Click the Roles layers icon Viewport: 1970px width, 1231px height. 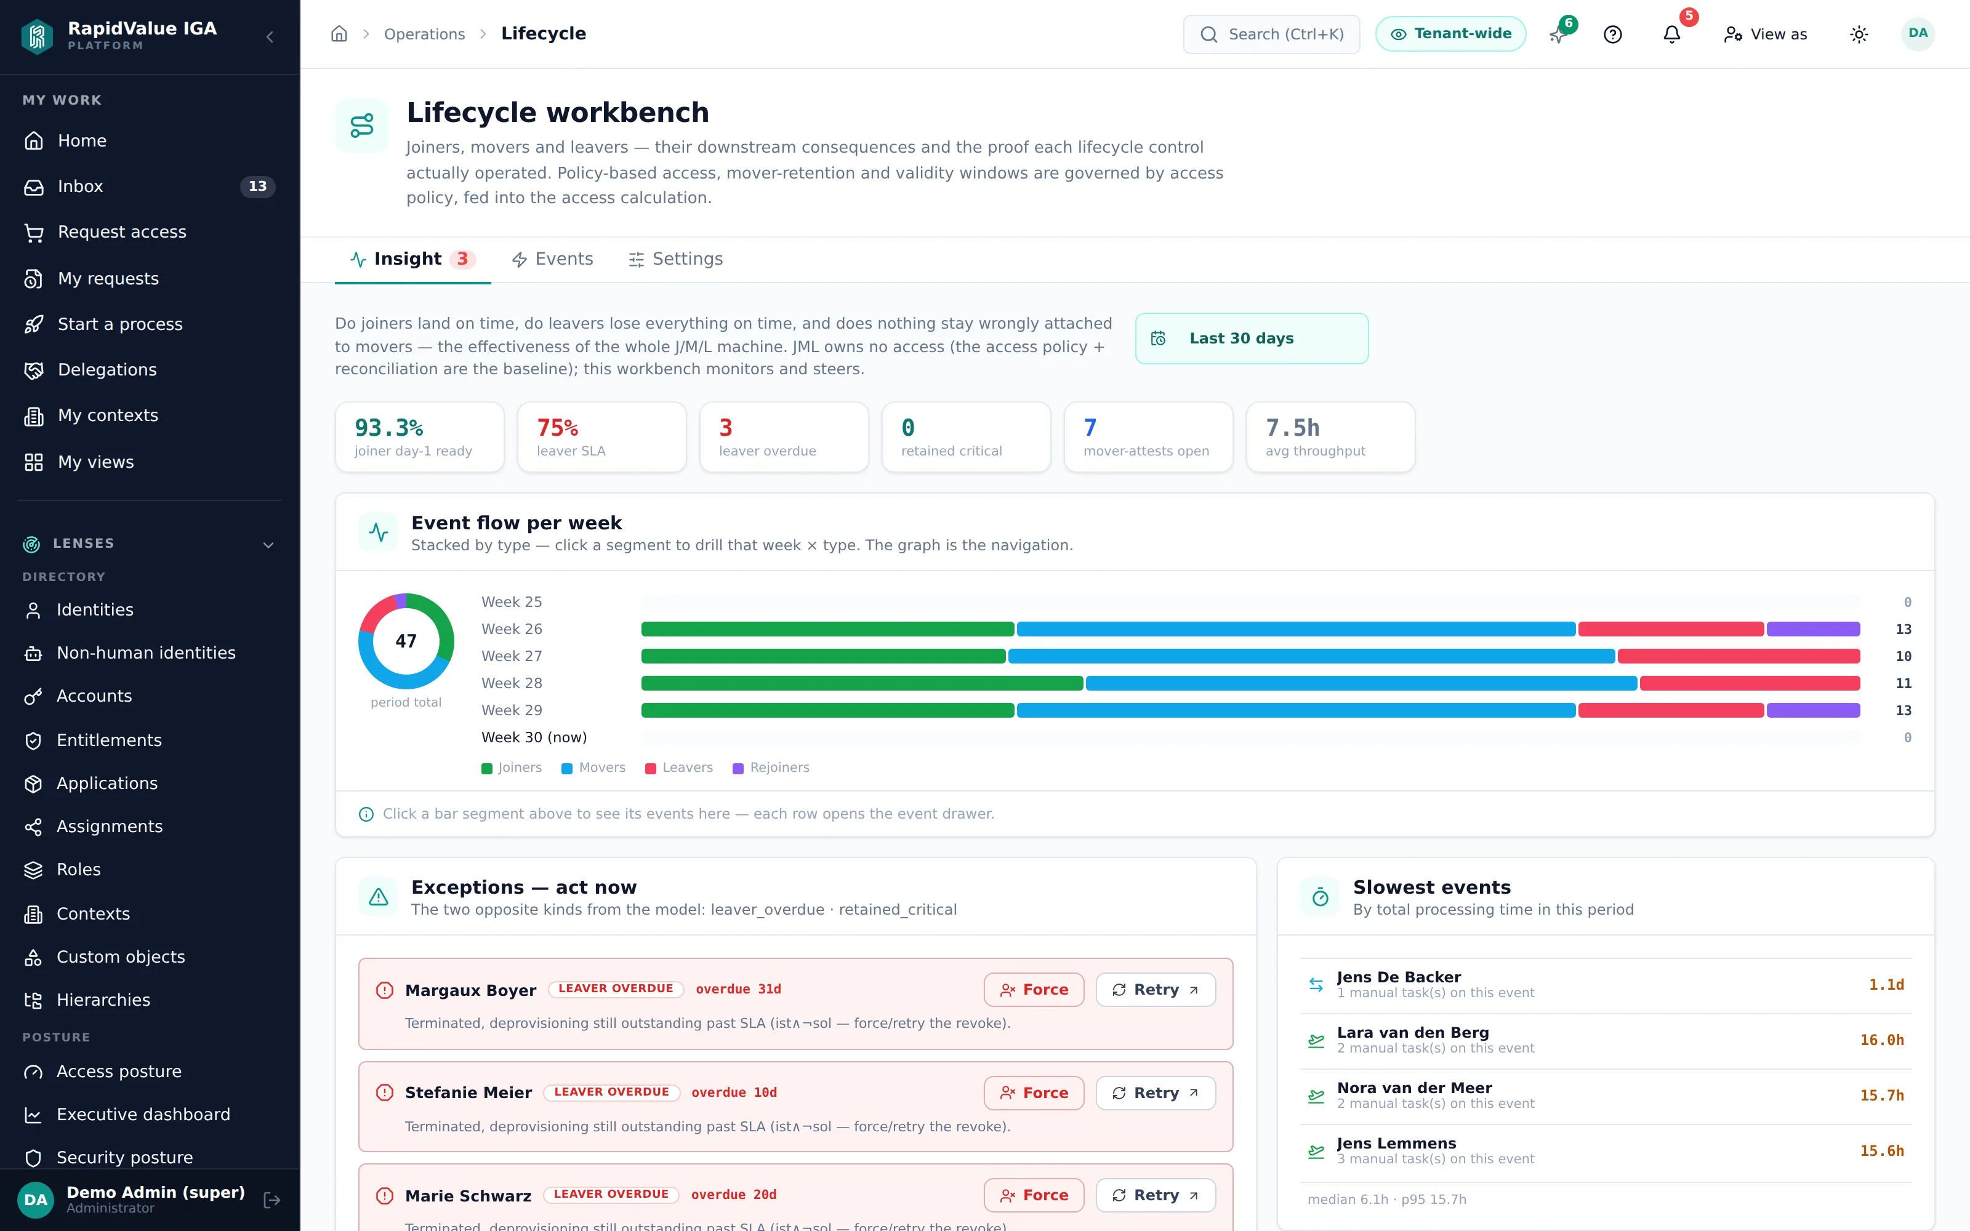(x=33, y=870)
